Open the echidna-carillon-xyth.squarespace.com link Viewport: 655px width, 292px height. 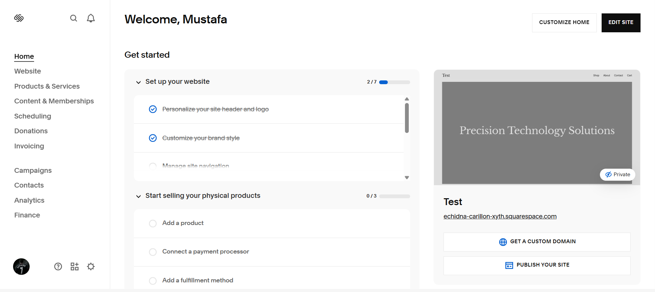(500, 216)
